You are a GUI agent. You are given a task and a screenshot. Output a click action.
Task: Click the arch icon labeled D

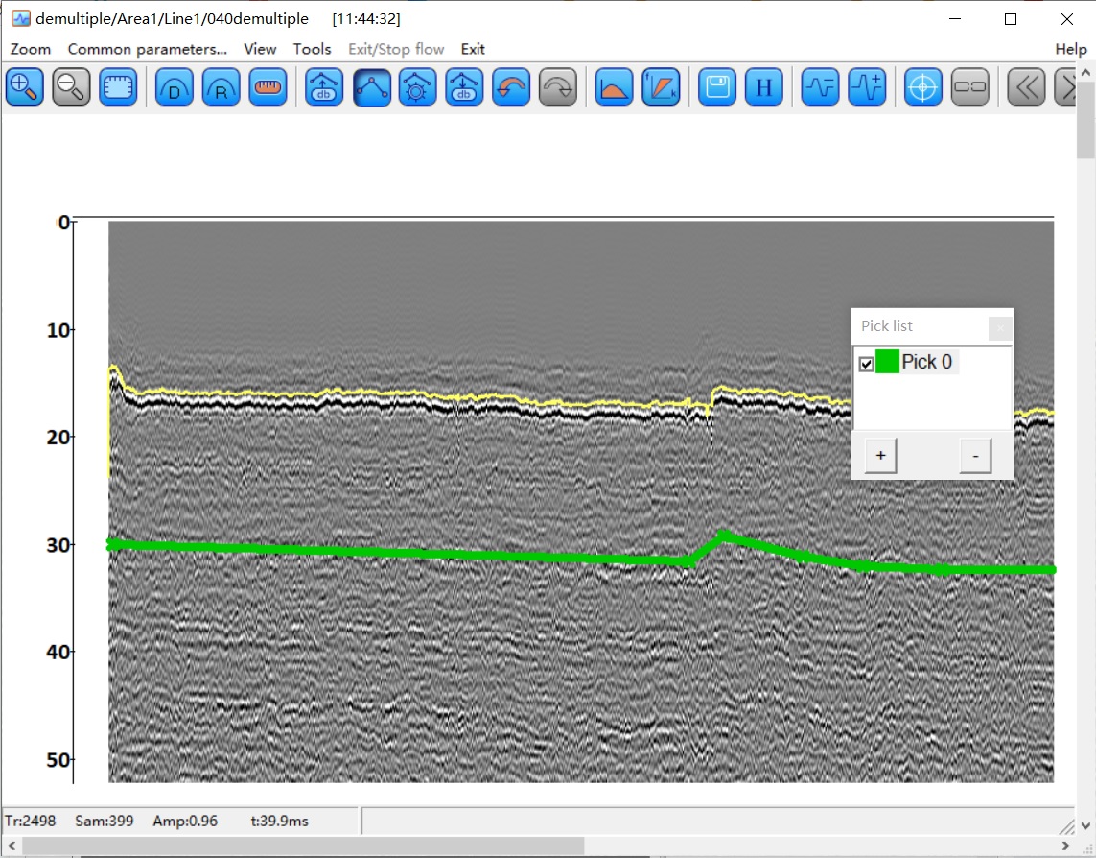coord(175,87)
